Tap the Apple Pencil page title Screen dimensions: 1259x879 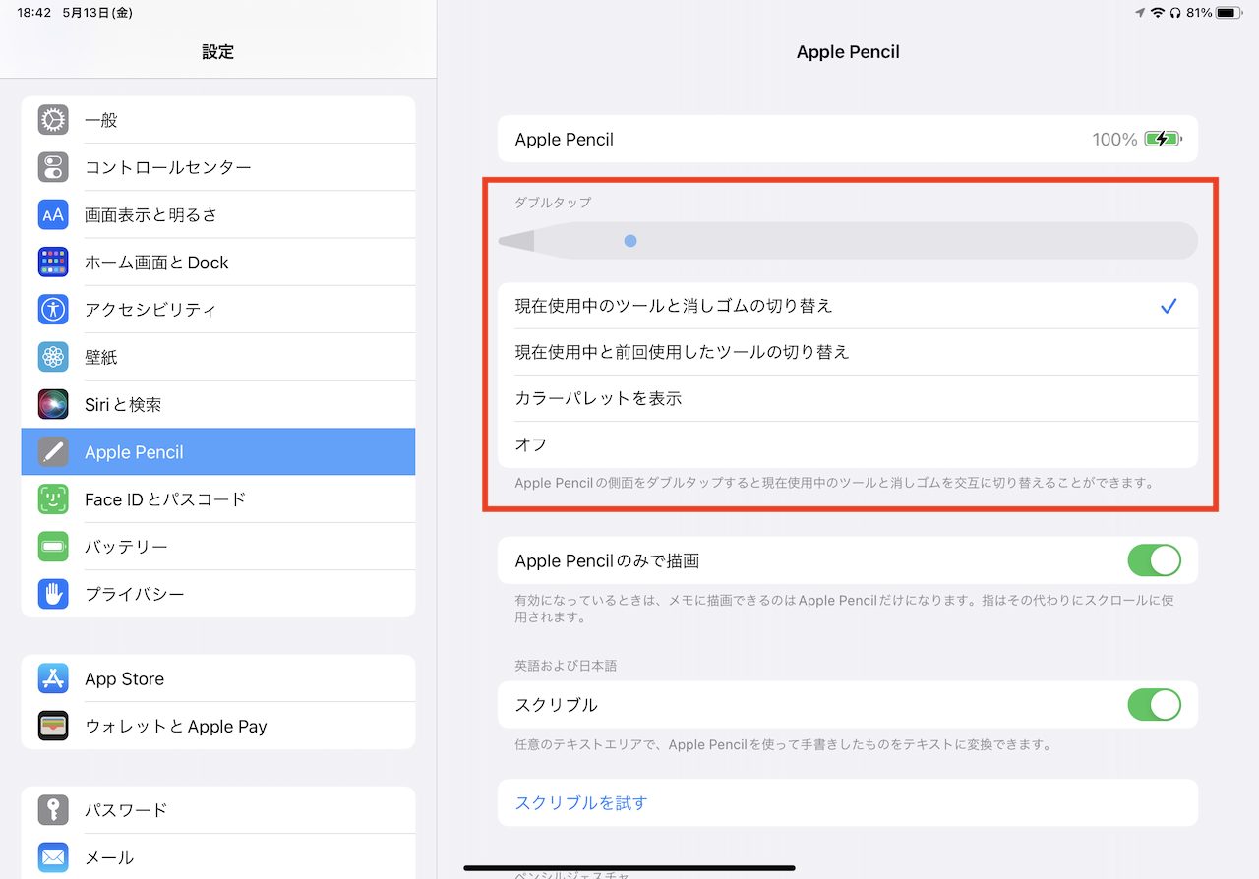848,52
